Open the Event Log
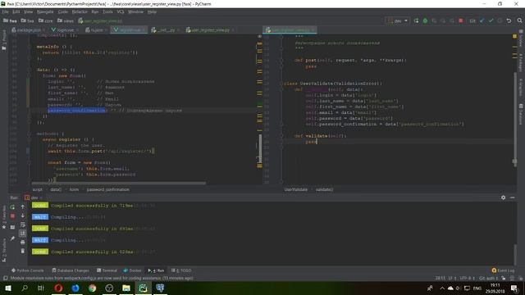This screenshot has width=525, height=295. click(503, 270)
